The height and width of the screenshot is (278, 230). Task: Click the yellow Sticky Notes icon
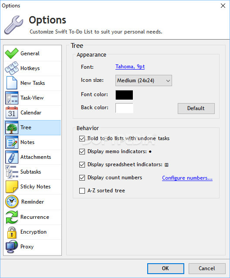pos(12,187)
